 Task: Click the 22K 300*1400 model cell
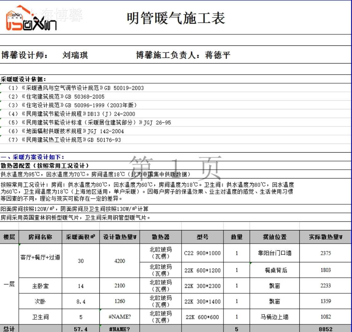tap(202, 302)
